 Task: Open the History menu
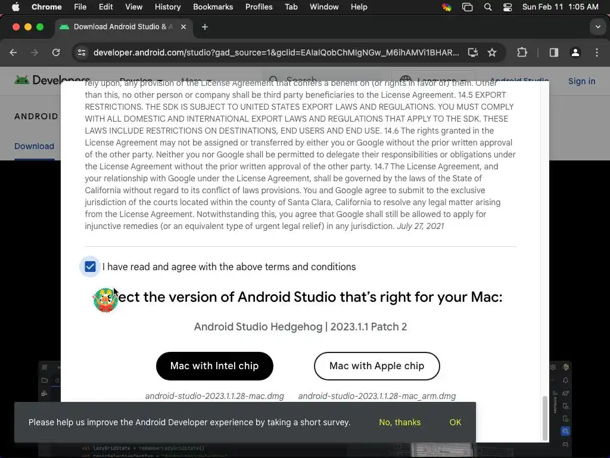[x=167, y=7]
